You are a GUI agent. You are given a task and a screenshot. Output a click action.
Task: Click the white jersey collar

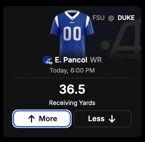click(x=72, y=15)
